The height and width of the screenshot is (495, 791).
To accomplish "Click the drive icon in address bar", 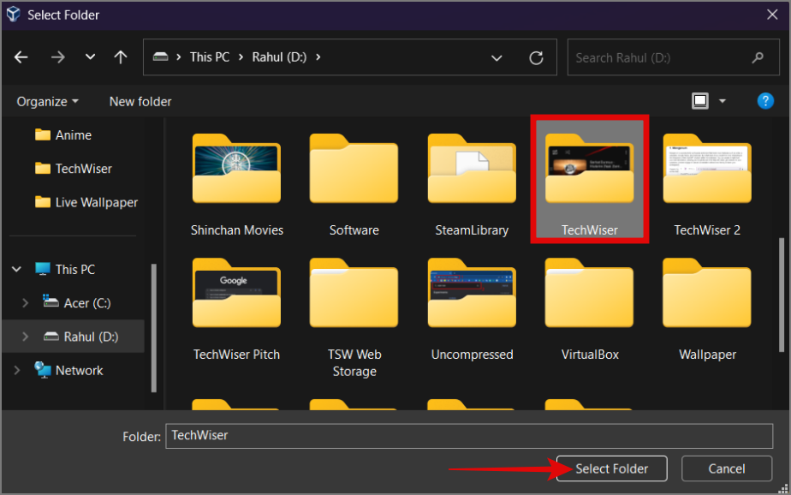I will click(x=160, y=57).
